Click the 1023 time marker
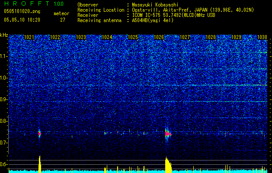 [81, 37]
